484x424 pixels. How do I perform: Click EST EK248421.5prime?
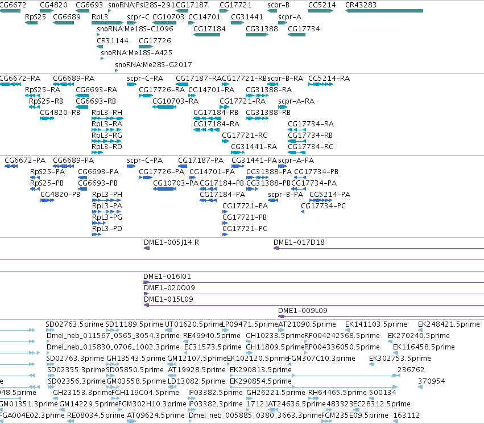pos(449,324)
